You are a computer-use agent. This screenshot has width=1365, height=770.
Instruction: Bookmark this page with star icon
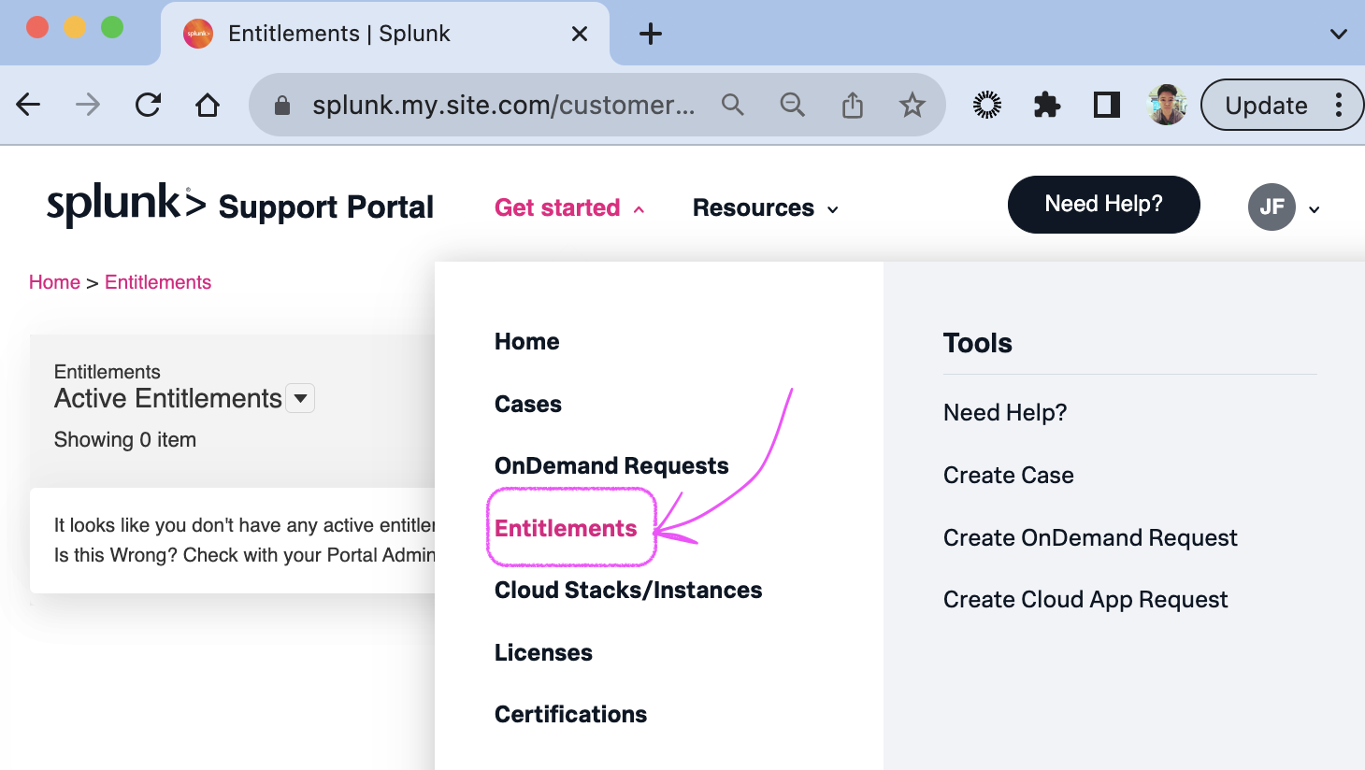pos(912,105)
